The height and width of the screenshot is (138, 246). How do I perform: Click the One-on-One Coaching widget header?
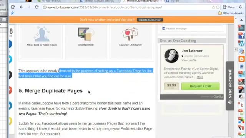(x=192, y=41)
